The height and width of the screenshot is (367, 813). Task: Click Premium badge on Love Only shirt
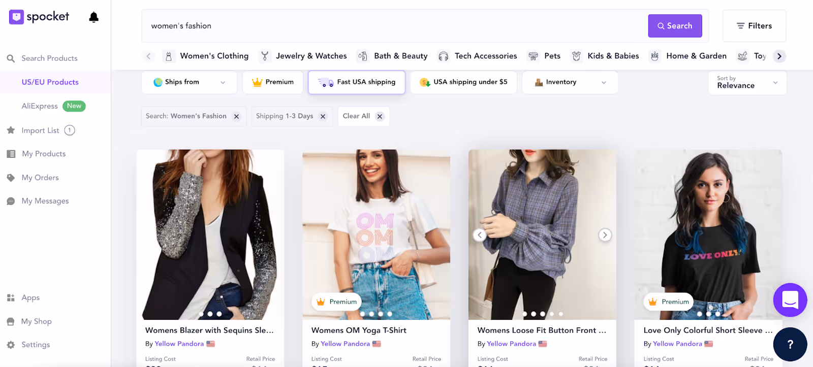pyautogui.click(x=669, y=302)
